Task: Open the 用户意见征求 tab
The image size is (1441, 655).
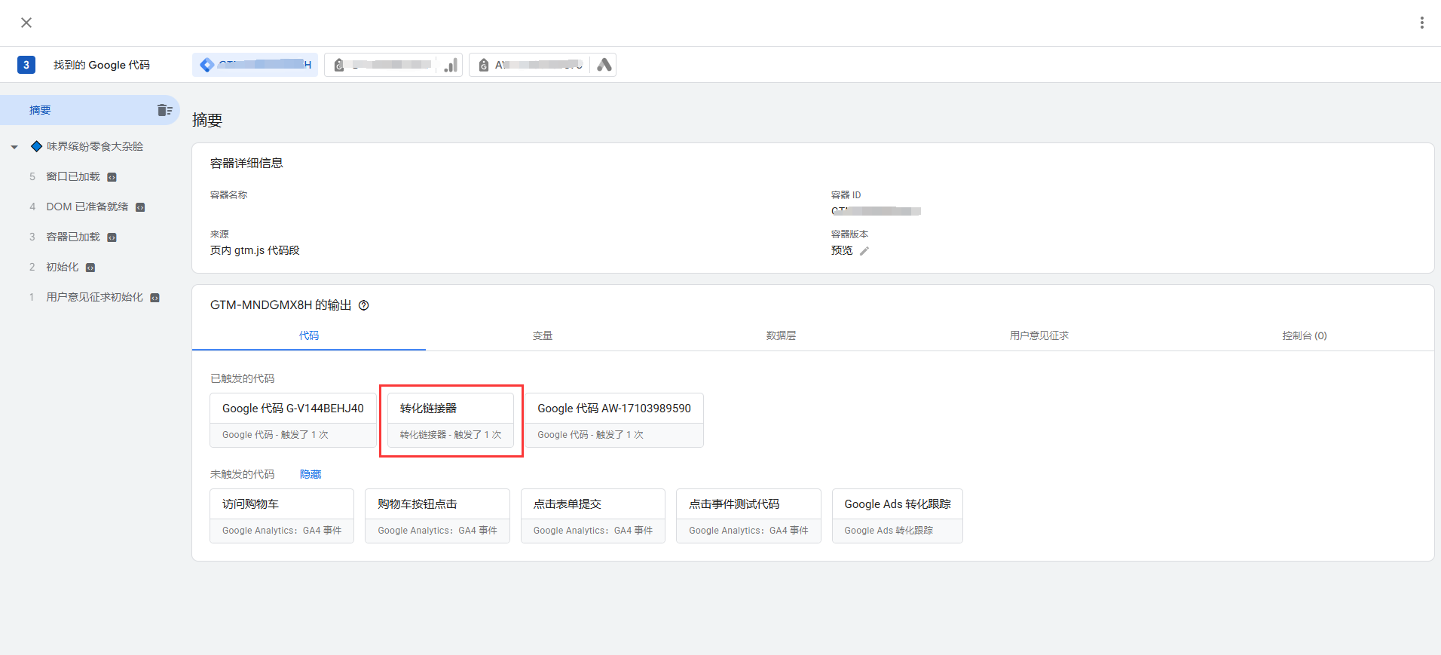Action: pyautogui.click(x=1039, y=335)
